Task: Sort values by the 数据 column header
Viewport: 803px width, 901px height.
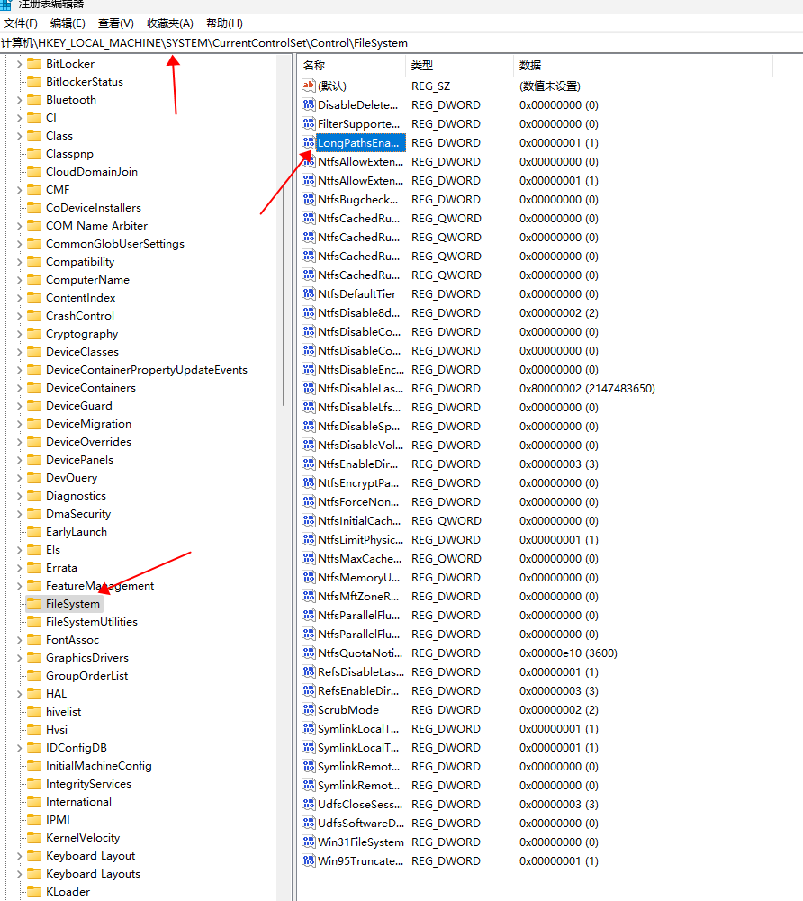Action: point(643,66)
